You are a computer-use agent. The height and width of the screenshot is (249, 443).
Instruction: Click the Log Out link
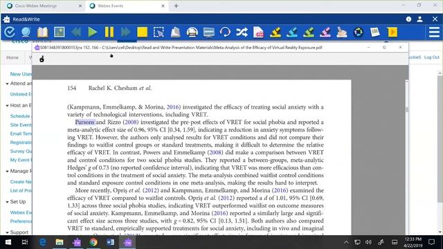pos(432,57)
